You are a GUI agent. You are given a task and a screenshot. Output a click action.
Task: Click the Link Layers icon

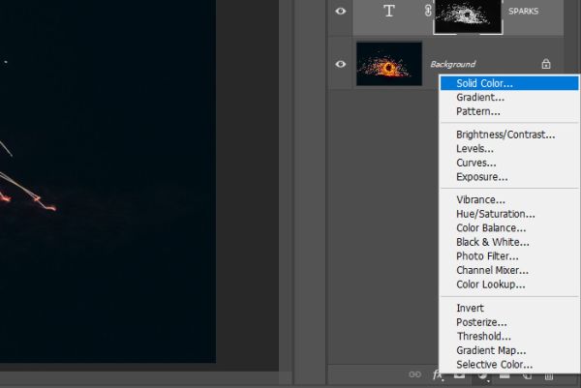tap(414, 374)
